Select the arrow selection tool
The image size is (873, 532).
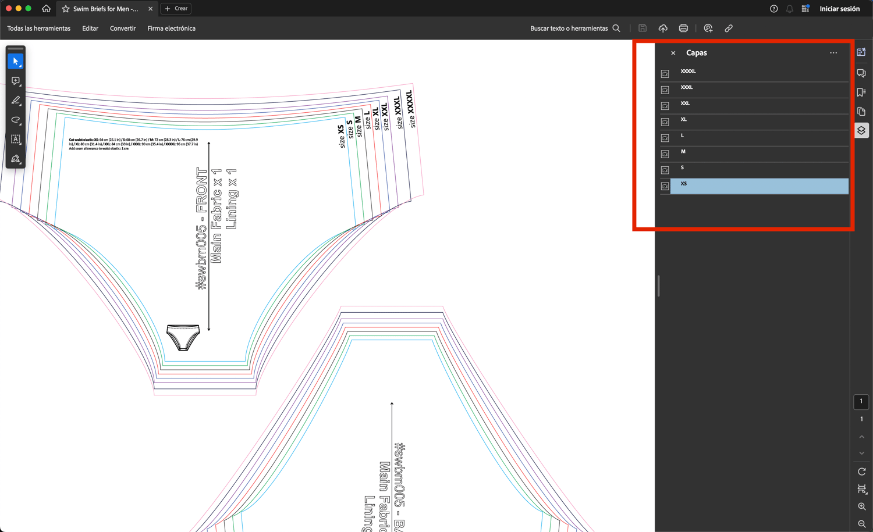pyautogui.click(x=16, y=61)
